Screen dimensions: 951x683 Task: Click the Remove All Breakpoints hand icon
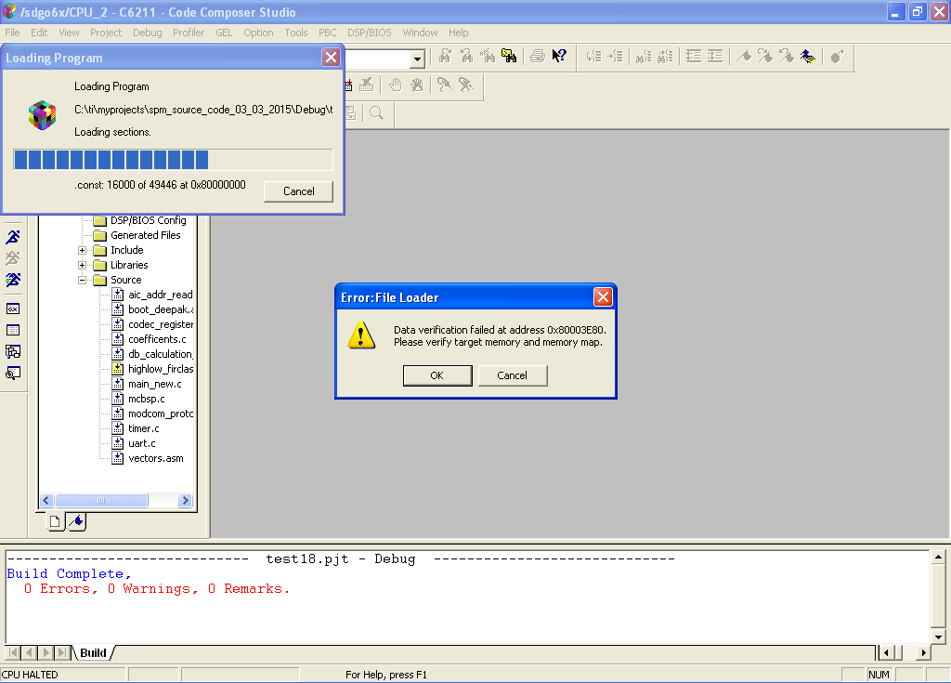pyautogui.click(x=417, y=85)
